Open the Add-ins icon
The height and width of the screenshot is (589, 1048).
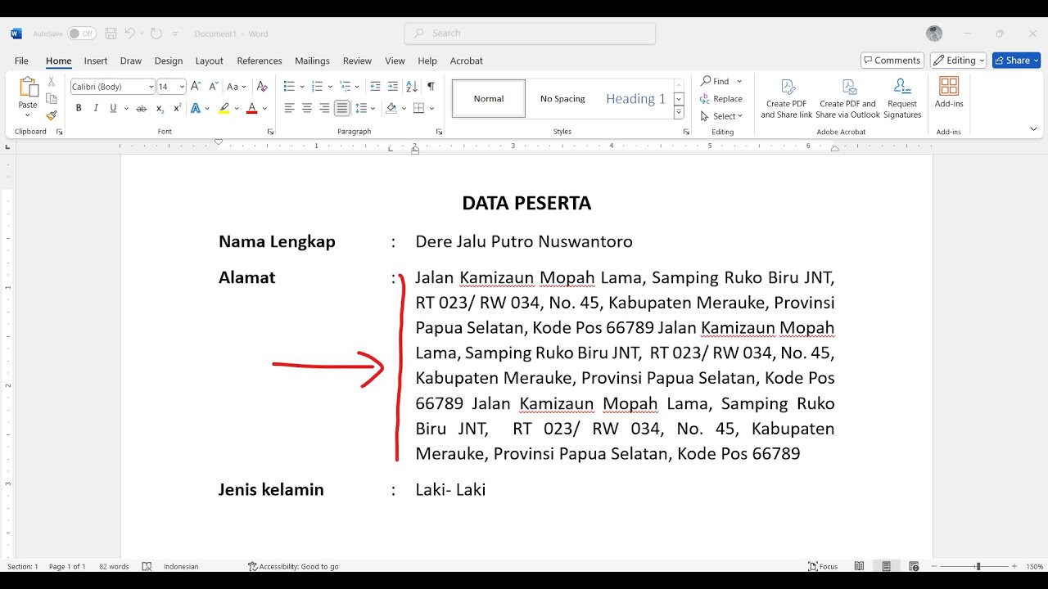(949, 93)
